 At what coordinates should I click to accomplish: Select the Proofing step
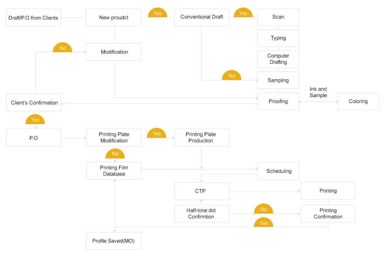coord(278,101)
